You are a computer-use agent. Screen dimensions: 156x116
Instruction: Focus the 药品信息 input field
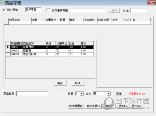(x=32, y=94)
